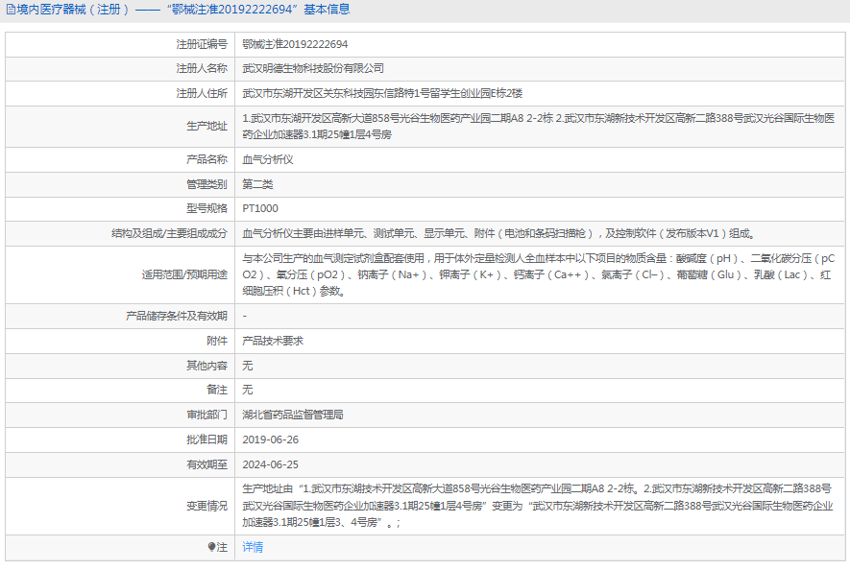850x570 pixels.
Task: Click the 适用范围/预期用途 label
Action: (x=184, y=274)
